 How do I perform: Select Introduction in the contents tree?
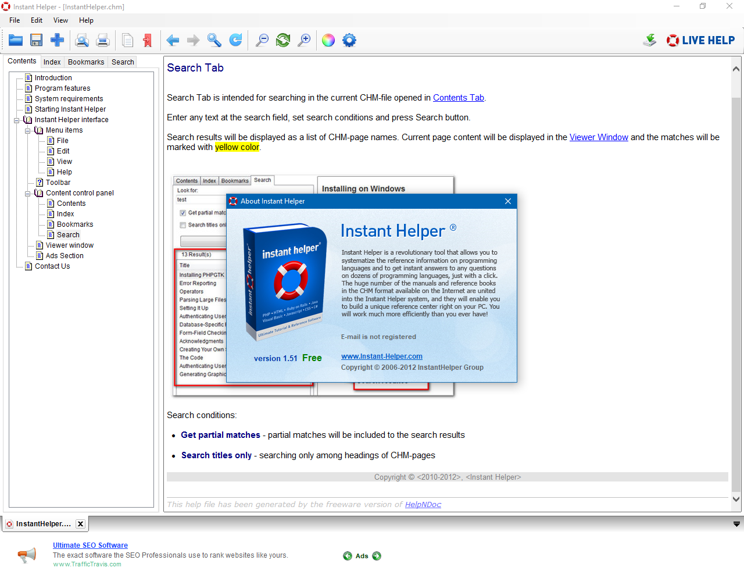pyautogui.click(x=53, y=78)
